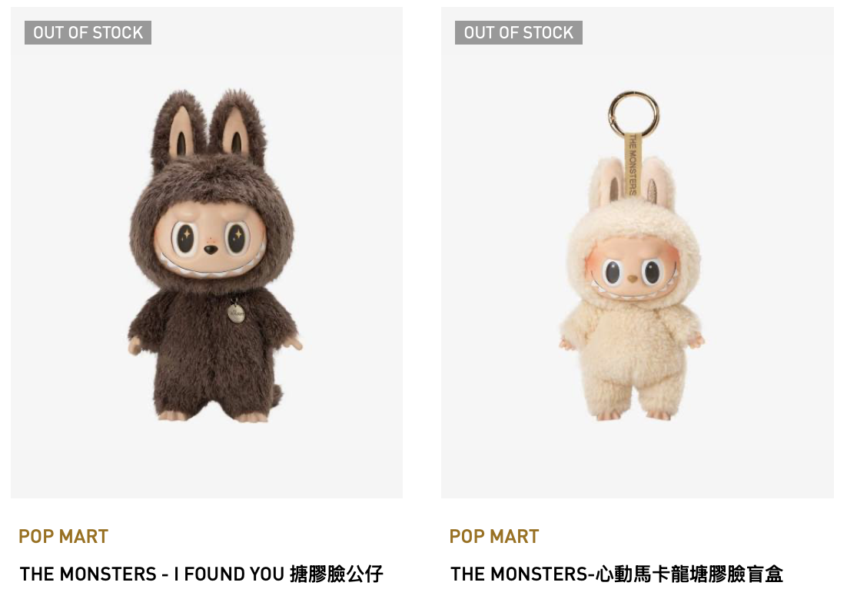Click the brown plush's furry ears
847x599 pixels.
point(208,127)
